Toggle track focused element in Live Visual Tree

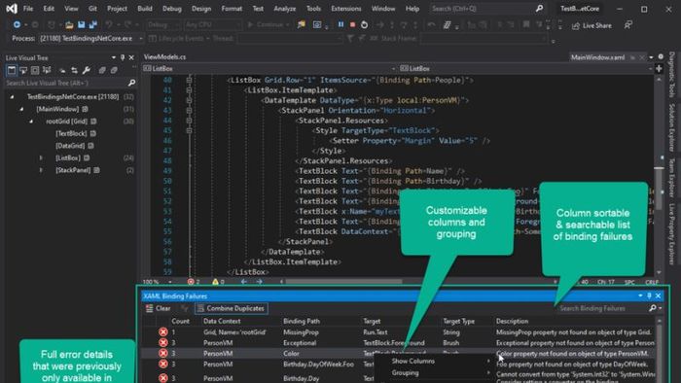pyautogui.click(x=47, y=70)
